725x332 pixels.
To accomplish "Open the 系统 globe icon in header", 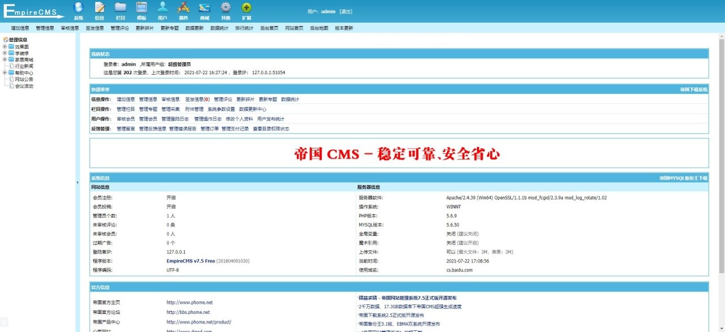I will click(x=78, y=7).
